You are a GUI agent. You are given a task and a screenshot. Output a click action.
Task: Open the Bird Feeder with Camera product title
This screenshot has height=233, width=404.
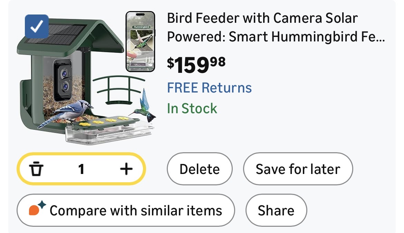pyautogui.click(x=276, y=27)
